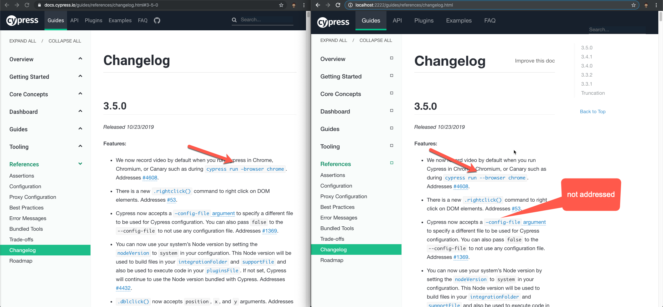The image size is (663, 307).
Task: Open Guides tab in left navbar
Action: (x=56, y=20)
